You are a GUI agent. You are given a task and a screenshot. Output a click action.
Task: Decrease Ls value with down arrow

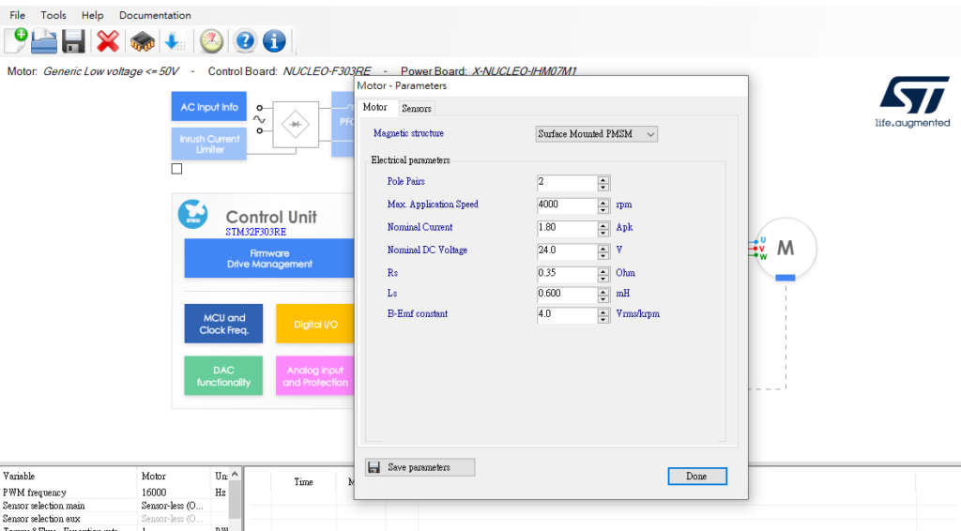pos(603,298)
